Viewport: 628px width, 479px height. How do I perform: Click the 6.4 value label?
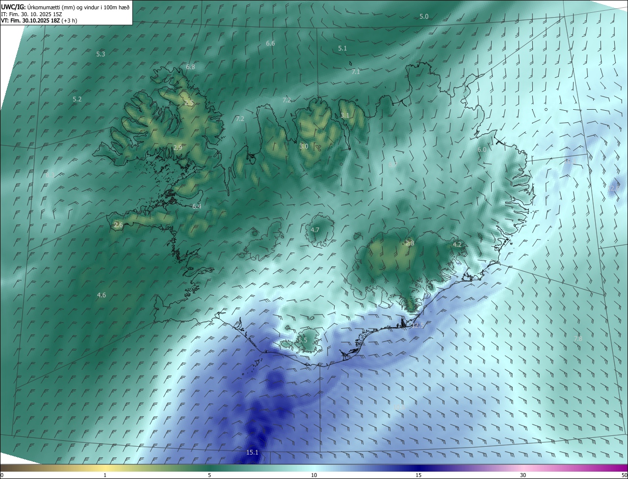click(197, 207)
